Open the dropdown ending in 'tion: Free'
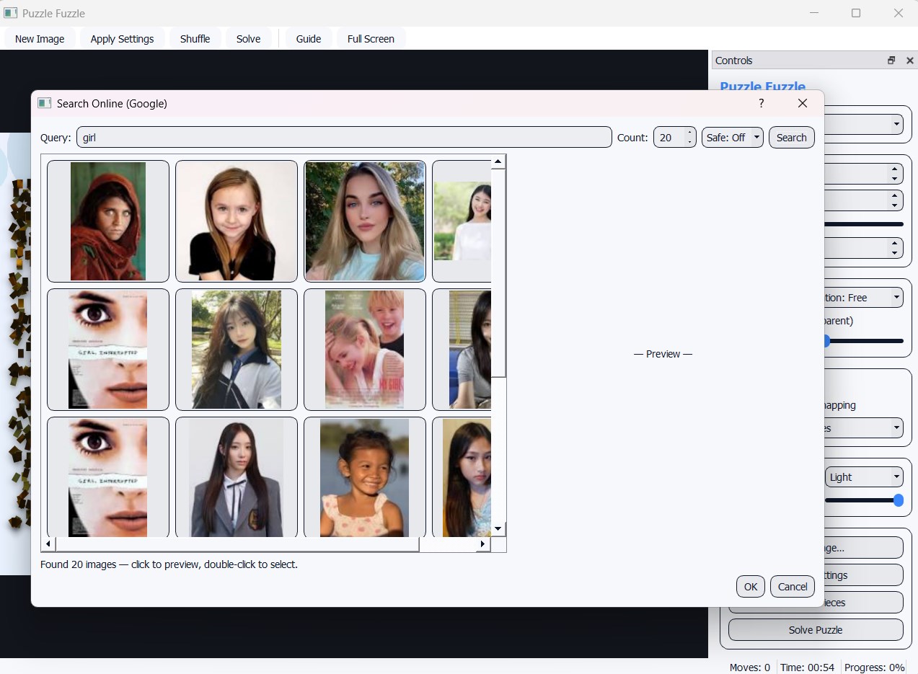The width and height of the screenshot is (918, 674). click(x=864, y=298)
